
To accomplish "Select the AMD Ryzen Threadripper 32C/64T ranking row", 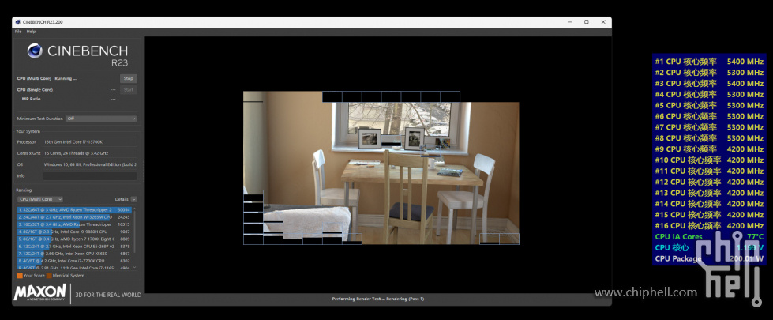I will (x=74, y=210).
